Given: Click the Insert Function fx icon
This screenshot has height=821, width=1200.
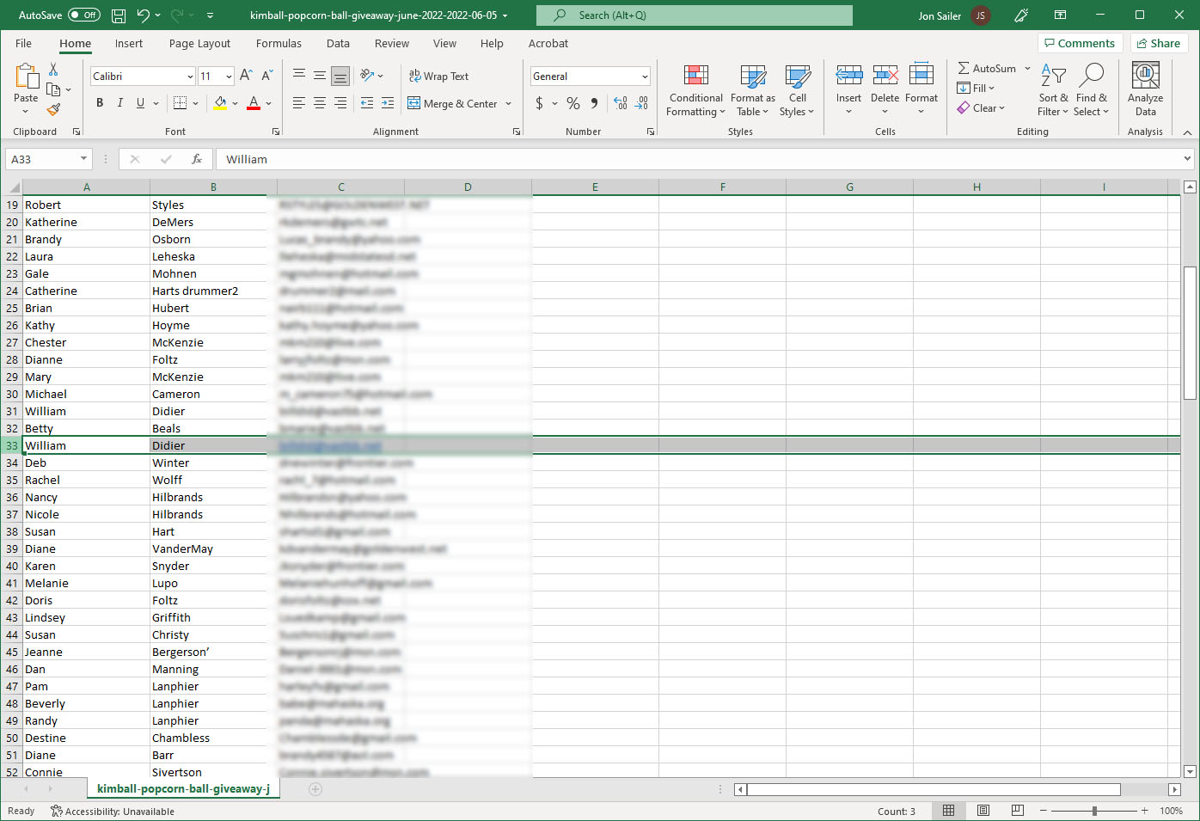Looking at the screenshot, I should click(197, 159).
